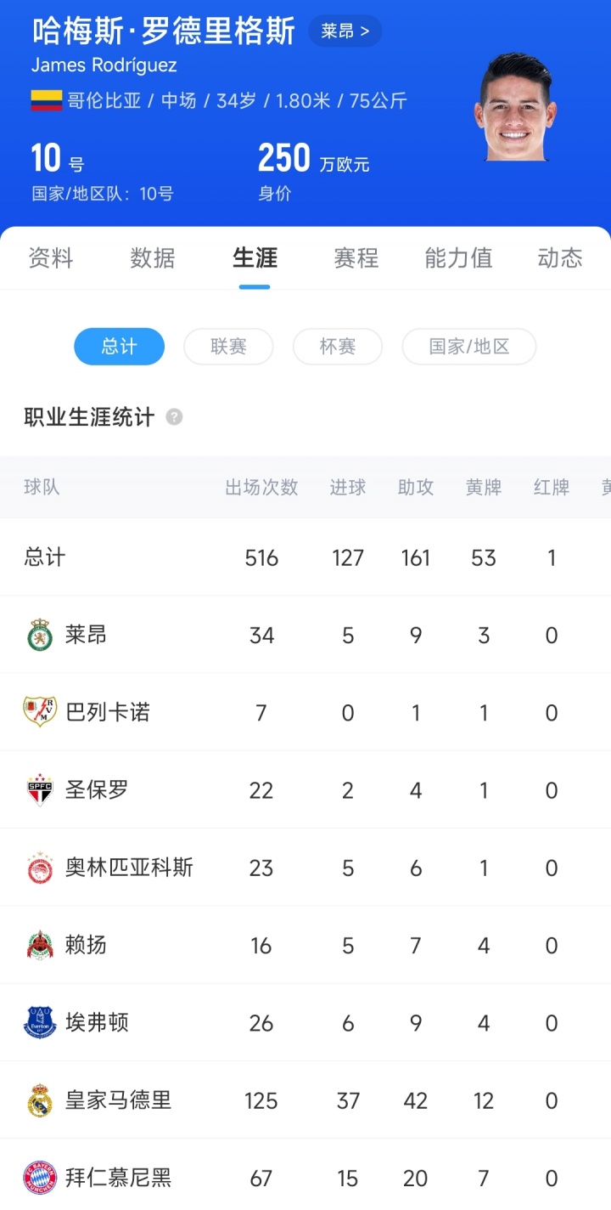Tap the Real Madrid club crest
611x1210 pixels.
point(40,1100)
